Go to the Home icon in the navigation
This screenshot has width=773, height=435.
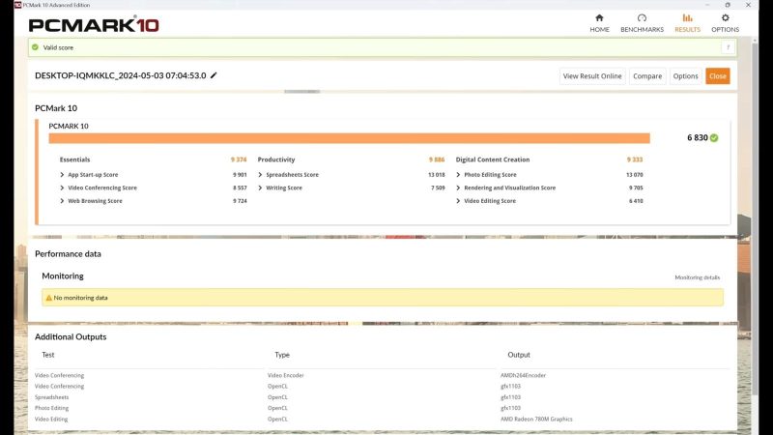pyautogui.click(x=599, y=17)
